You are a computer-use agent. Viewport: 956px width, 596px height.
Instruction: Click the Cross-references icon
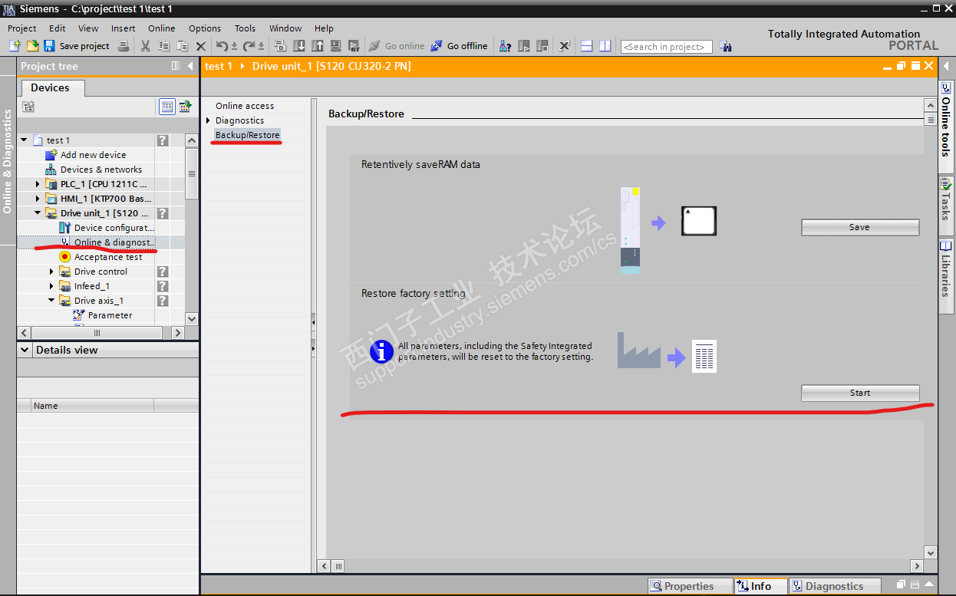point(564,46)
